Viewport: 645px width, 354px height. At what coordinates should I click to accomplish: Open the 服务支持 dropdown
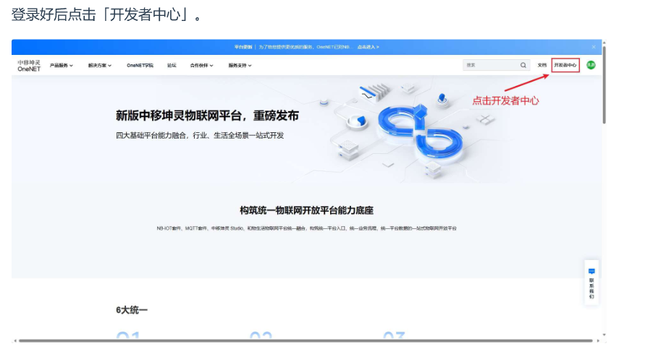point(240,65)
